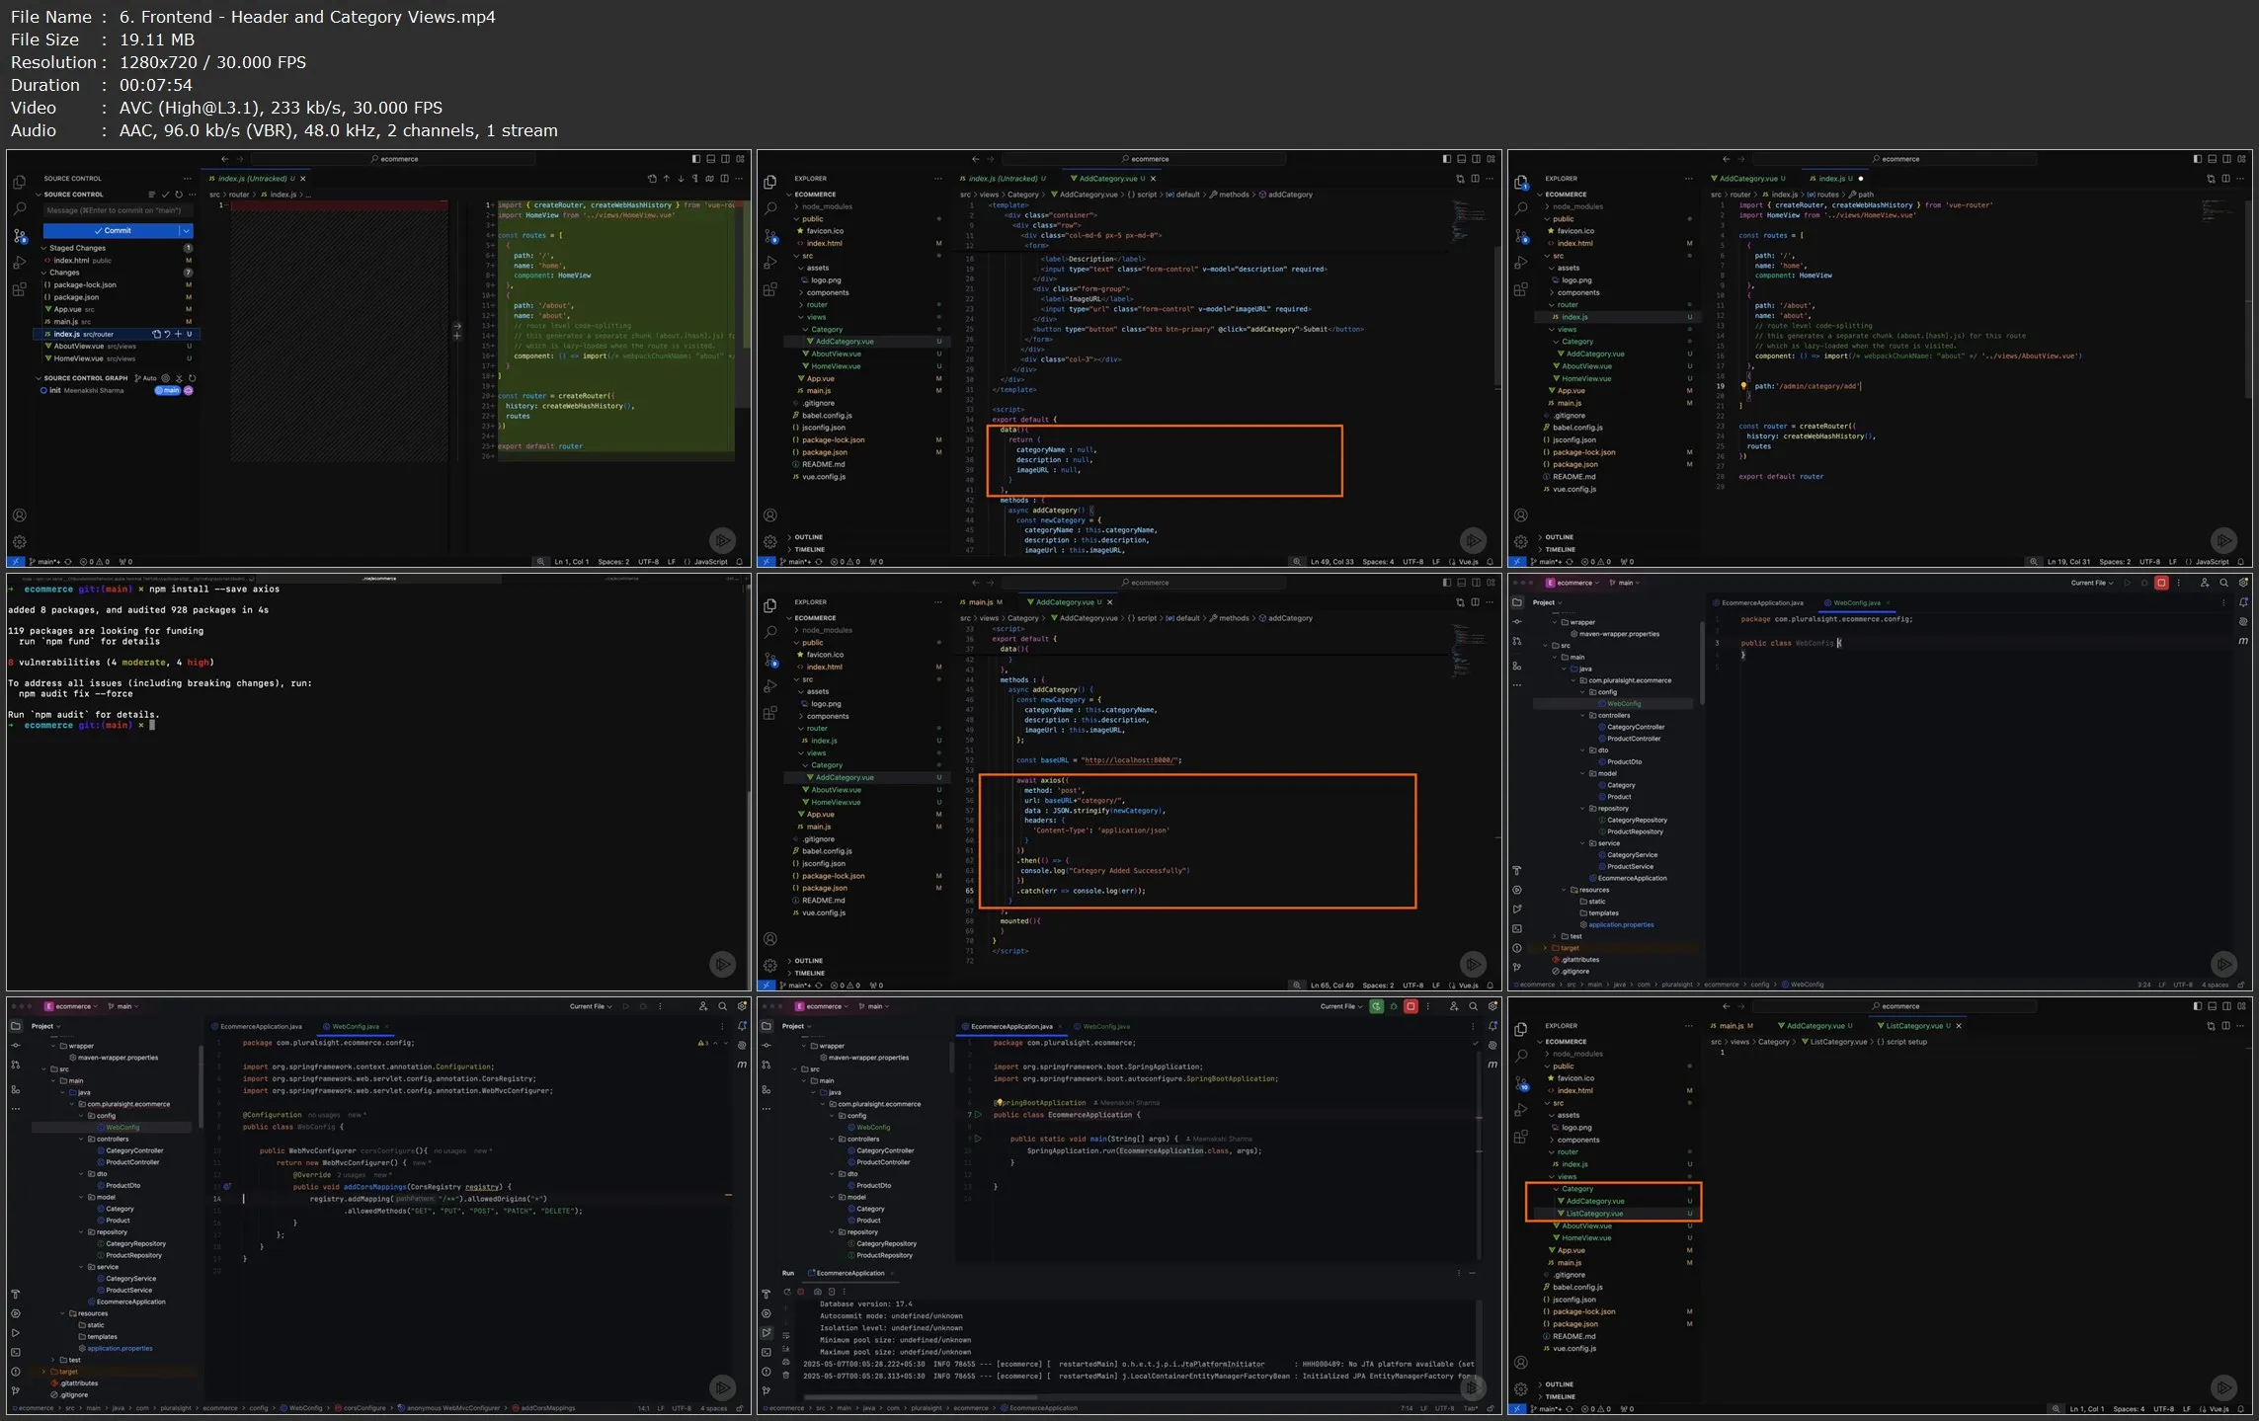2259x1421 pixels.
Task: Click main*+ branch in diff frame status bar
Action: point(45,562)
